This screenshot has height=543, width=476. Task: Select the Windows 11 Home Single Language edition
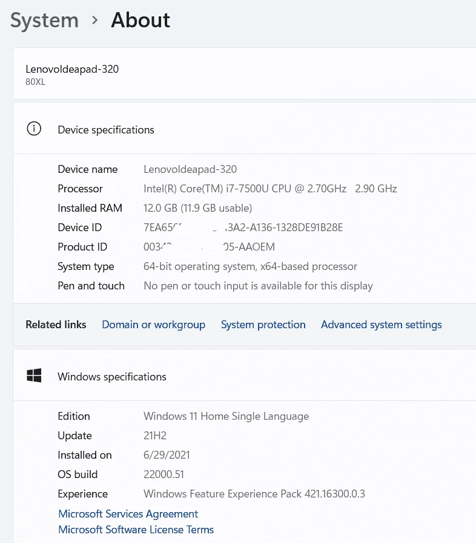pos(226,416)
